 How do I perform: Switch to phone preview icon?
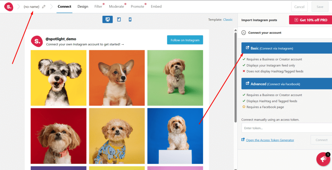130,19
